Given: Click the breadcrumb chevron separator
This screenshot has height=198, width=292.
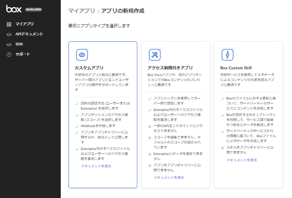Looking at the screenshot, I should 98,11.
